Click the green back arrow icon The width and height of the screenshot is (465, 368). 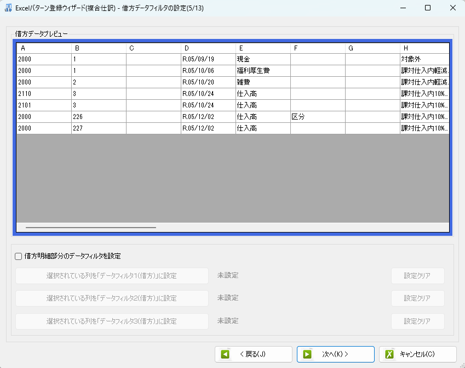pyautogui.click(x=225, y=354)
